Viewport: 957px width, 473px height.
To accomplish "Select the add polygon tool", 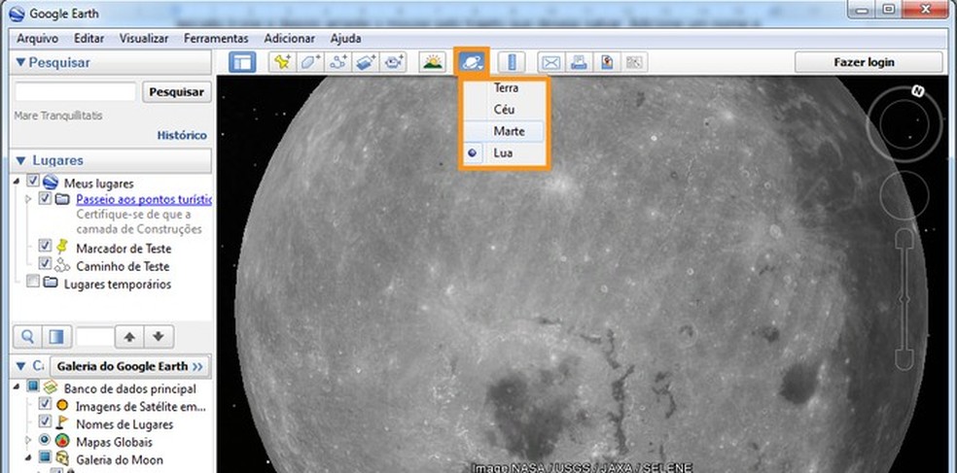I will (309, 62).
